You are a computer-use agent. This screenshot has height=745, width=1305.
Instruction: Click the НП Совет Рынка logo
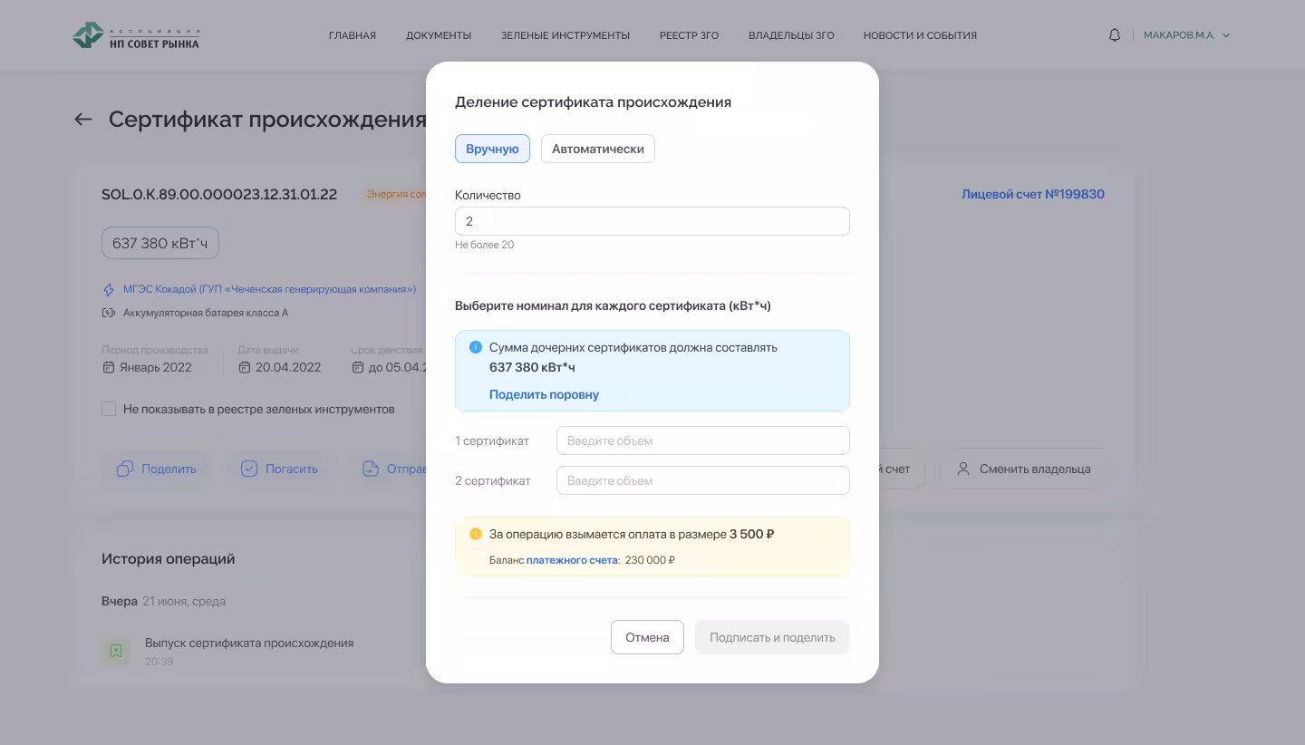136,35
